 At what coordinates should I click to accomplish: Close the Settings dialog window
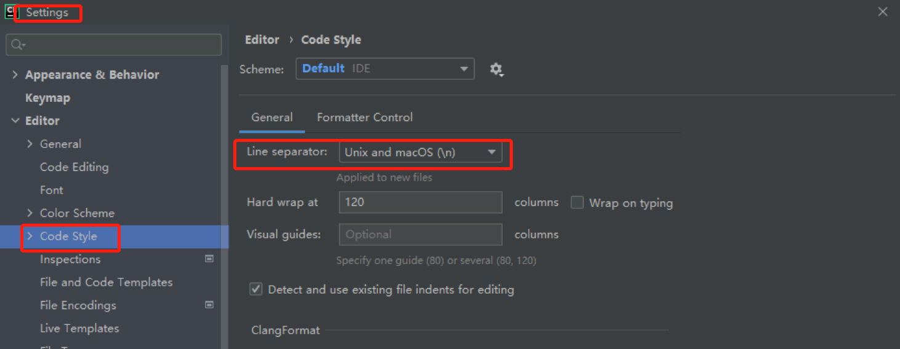click(882, 12)
